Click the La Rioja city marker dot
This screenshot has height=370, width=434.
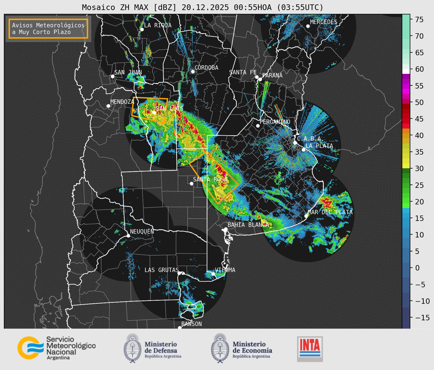pos(142,30)
